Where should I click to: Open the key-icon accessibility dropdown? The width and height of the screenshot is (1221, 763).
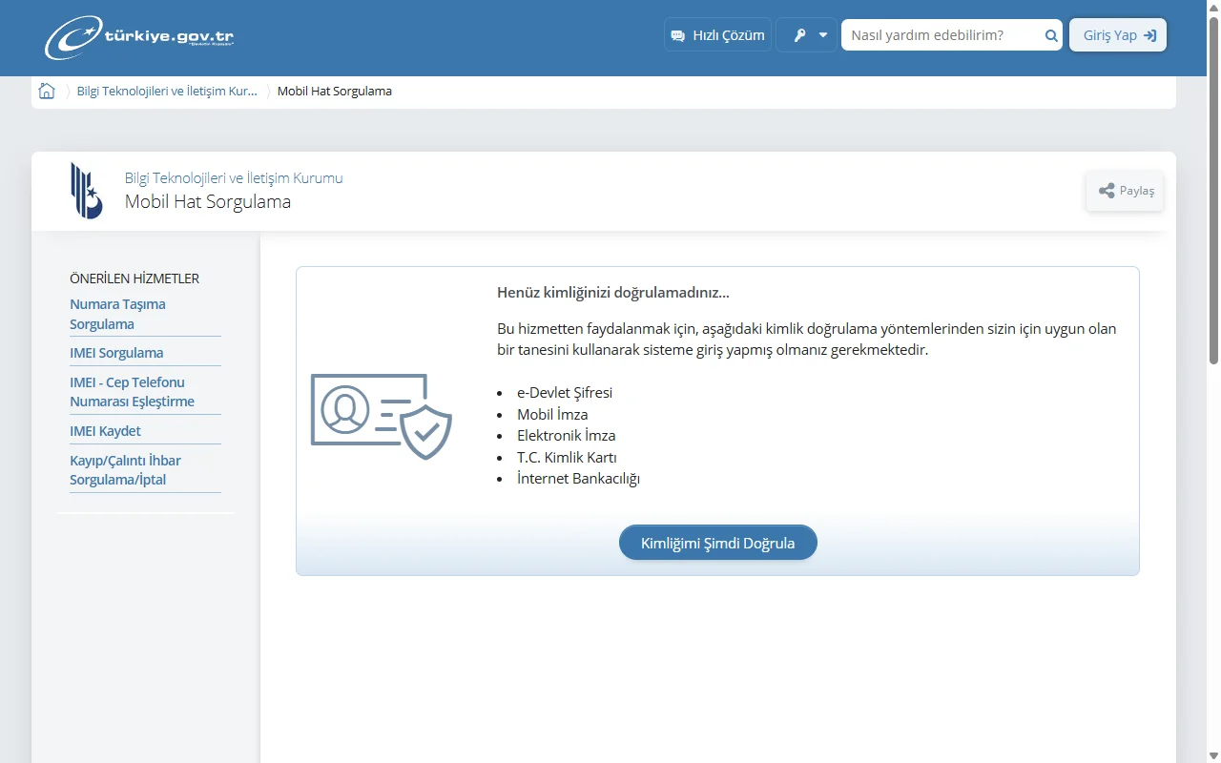pos(806,35)
